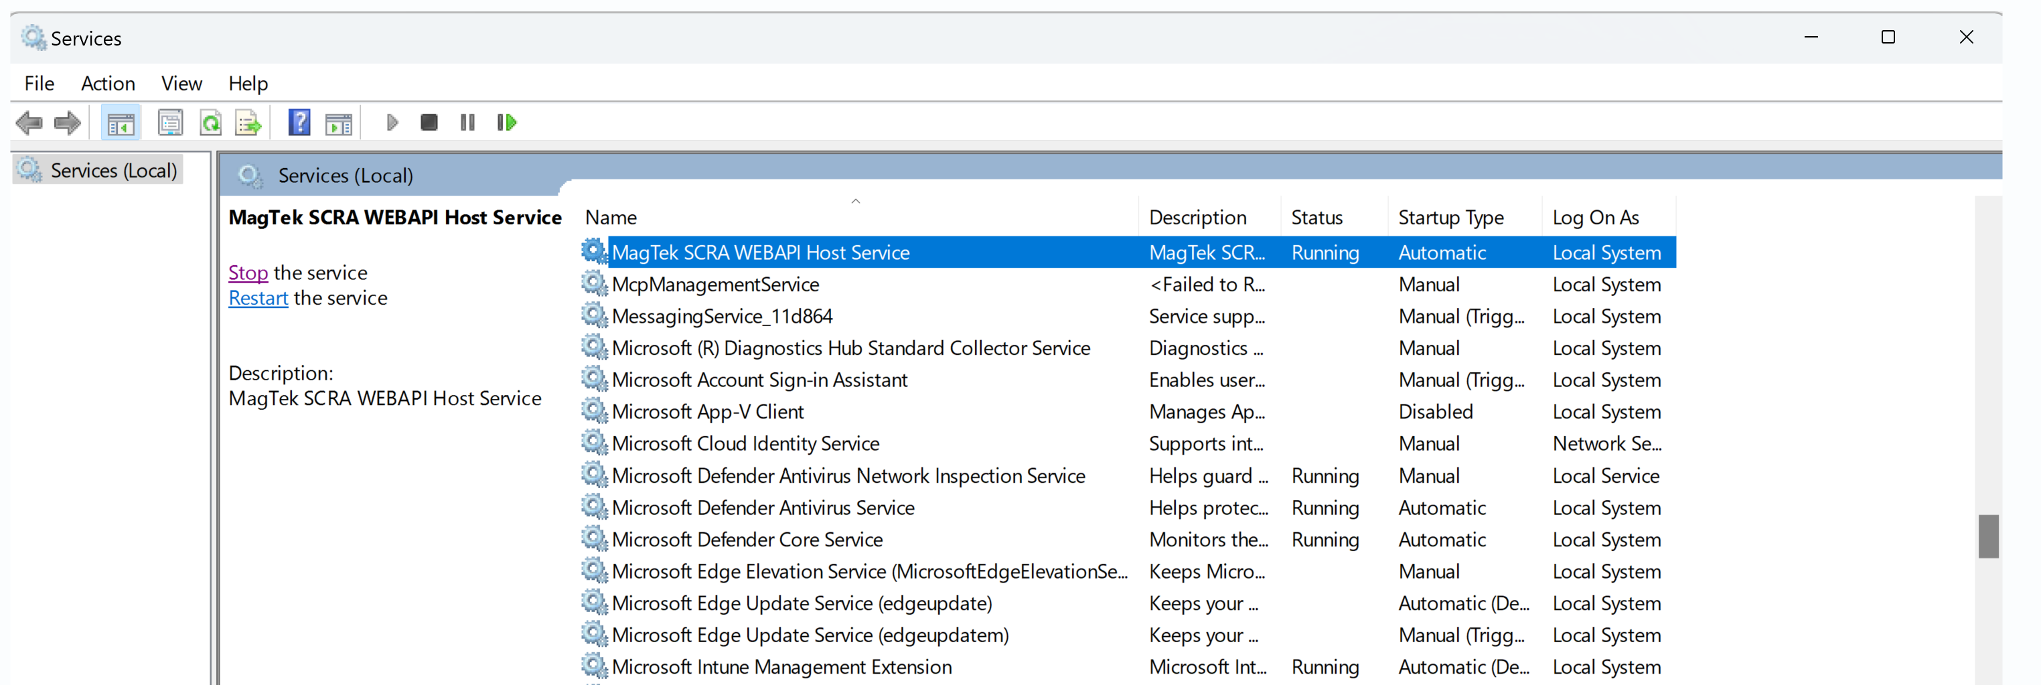Click the Restart the service link
The width and height of the screenshot is (2041, 685).
(x=258, y=298)
